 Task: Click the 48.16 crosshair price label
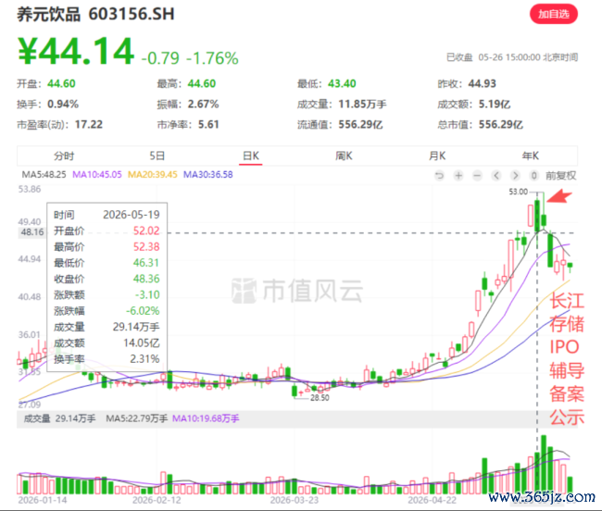click(32, 232)
